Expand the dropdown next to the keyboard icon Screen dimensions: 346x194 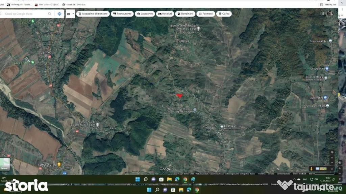[73, 14]
